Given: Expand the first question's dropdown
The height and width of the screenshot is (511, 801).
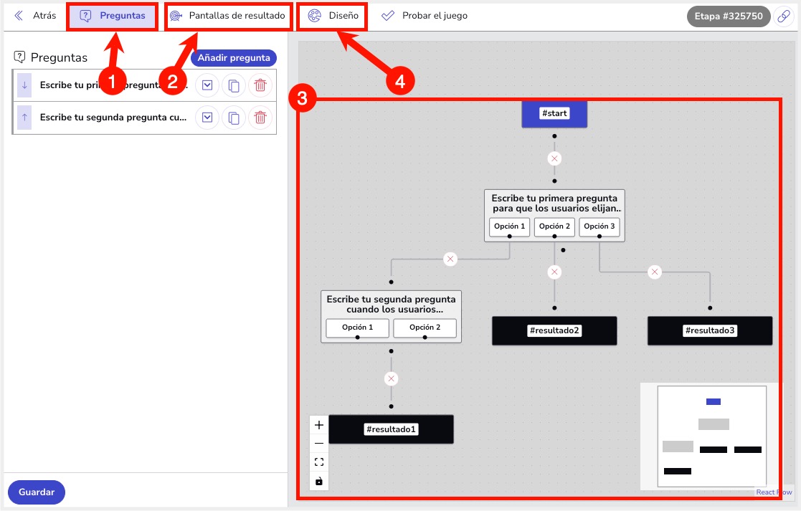Looking at the screenshot, I should [x=207, y=85].
